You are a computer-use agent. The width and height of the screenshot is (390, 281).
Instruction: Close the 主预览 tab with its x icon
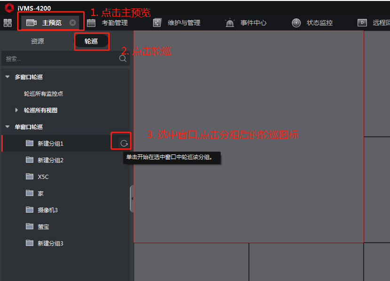coord(72,23)
